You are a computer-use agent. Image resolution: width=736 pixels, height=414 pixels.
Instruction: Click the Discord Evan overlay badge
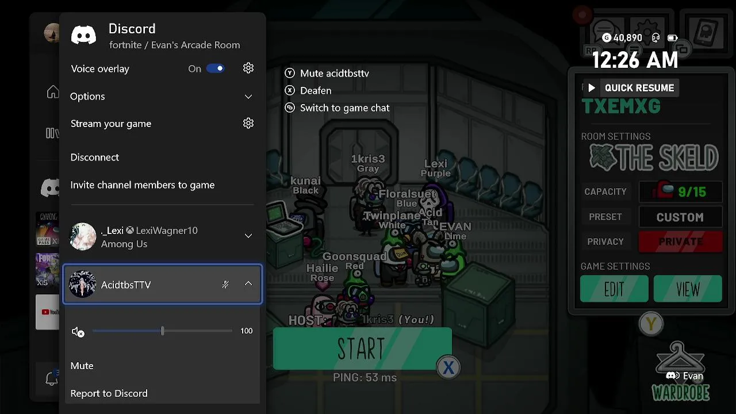684,376
